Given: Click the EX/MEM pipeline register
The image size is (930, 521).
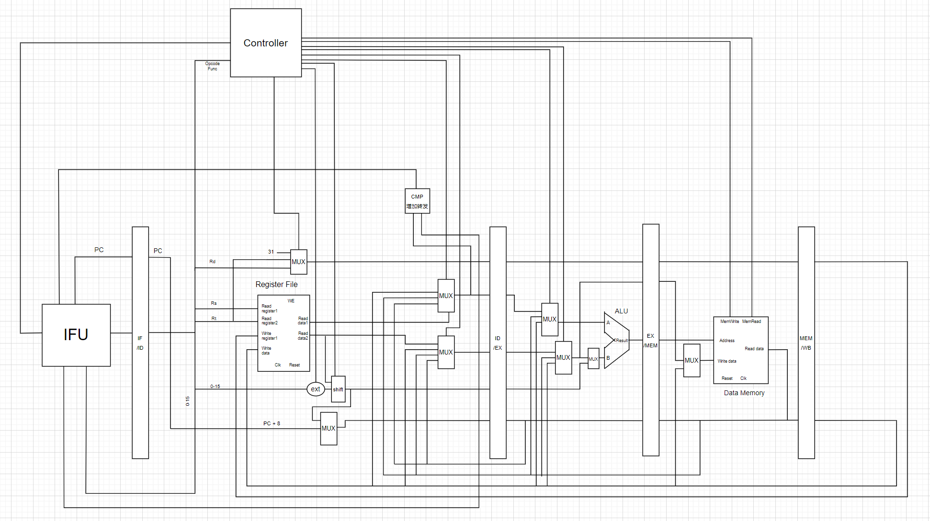Looking at the screenshot, I should tap(651, 340).
